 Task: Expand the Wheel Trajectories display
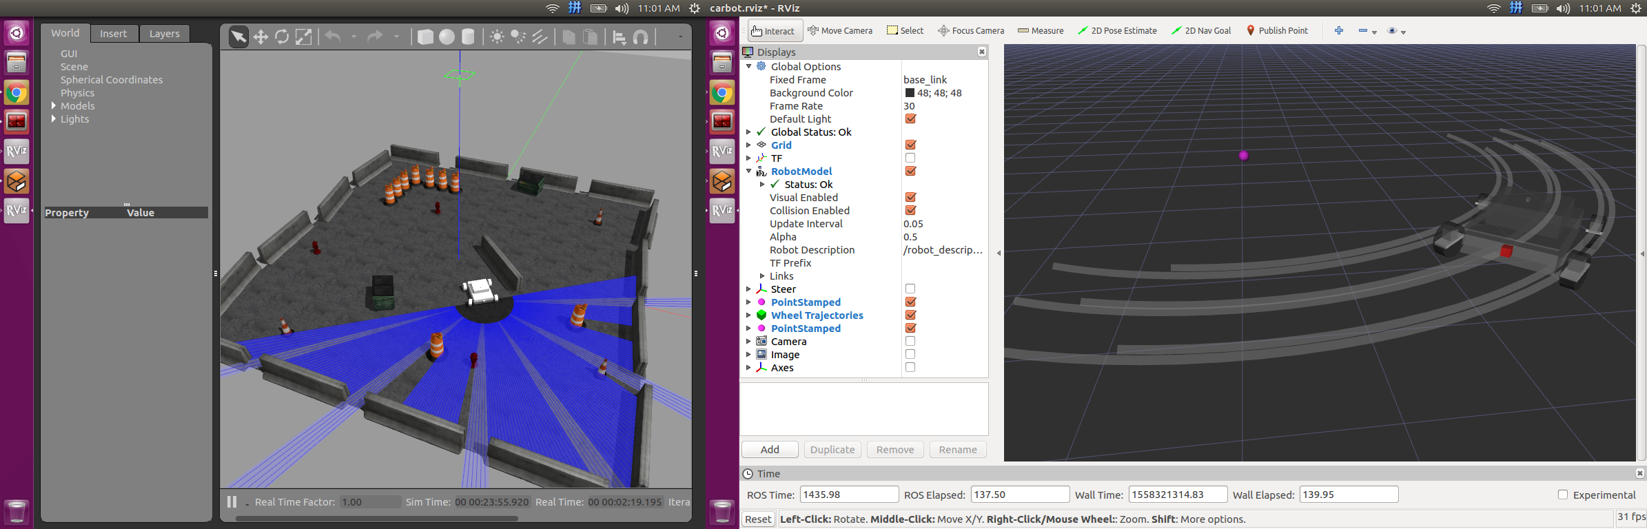[749, 315]
